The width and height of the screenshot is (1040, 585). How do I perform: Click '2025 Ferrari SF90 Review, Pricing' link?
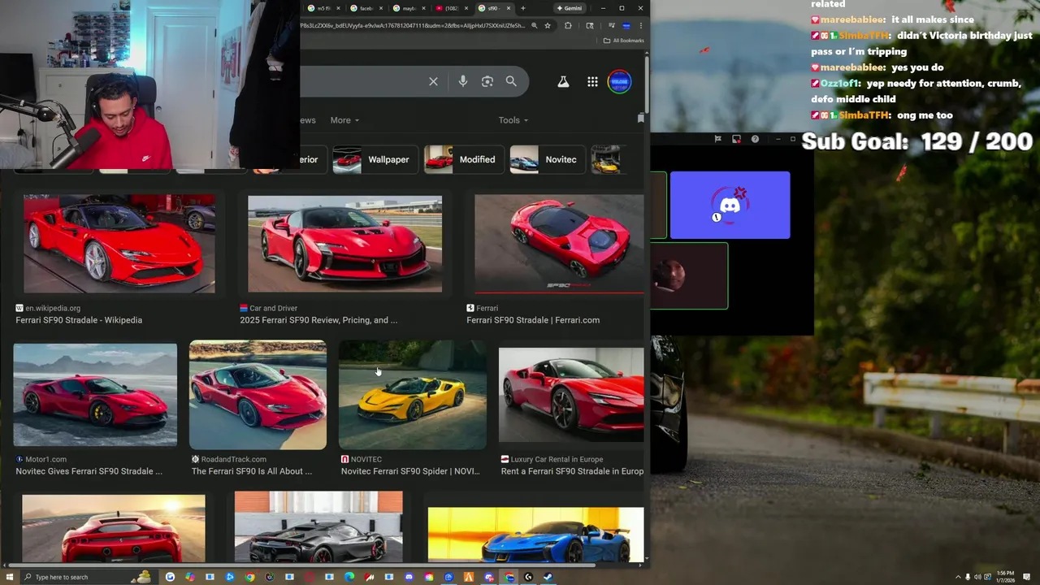[x=318, y=320]
